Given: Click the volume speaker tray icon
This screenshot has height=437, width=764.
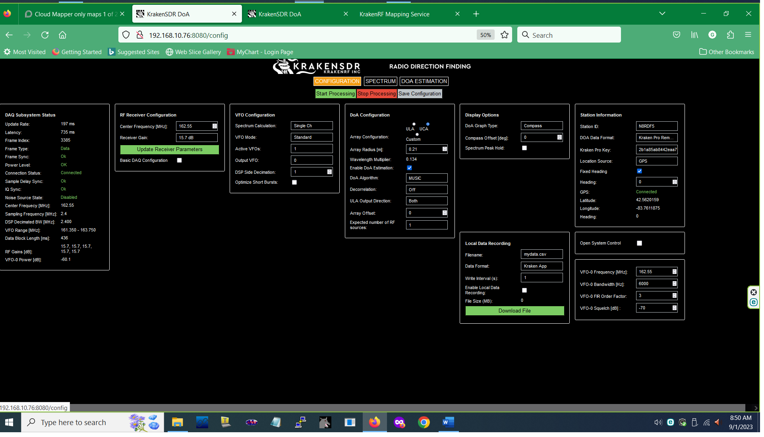Looking at the screenshot, I should pos(658,422).
